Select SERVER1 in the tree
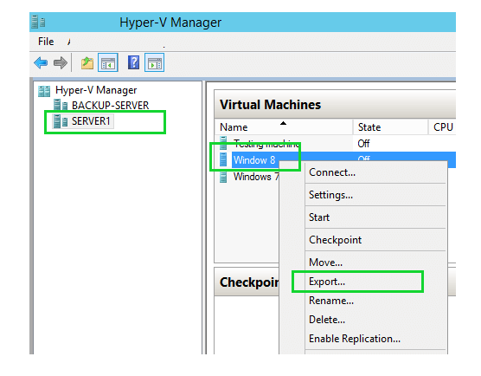The image size is (481, 376). 91,121
